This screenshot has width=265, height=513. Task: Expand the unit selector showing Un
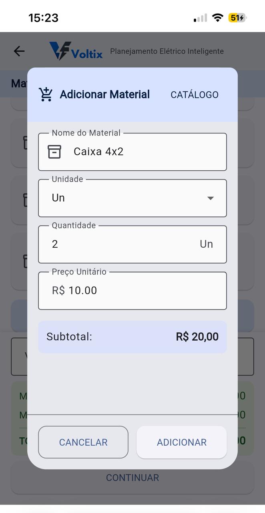coord(132,198)
